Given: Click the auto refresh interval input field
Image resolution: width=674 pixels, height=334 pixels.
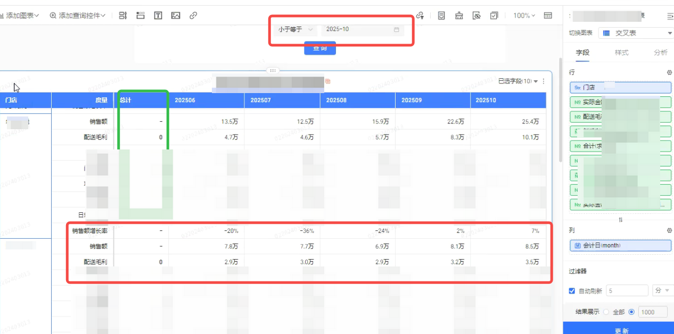Looking at the screenshot, I should [x=627, y=291].
